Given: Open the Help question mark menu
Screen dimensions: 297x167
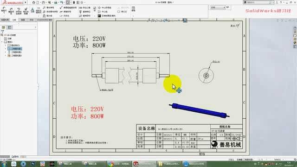Looking at the screenshot, I should pyautogui.click(x=281, y=2).
